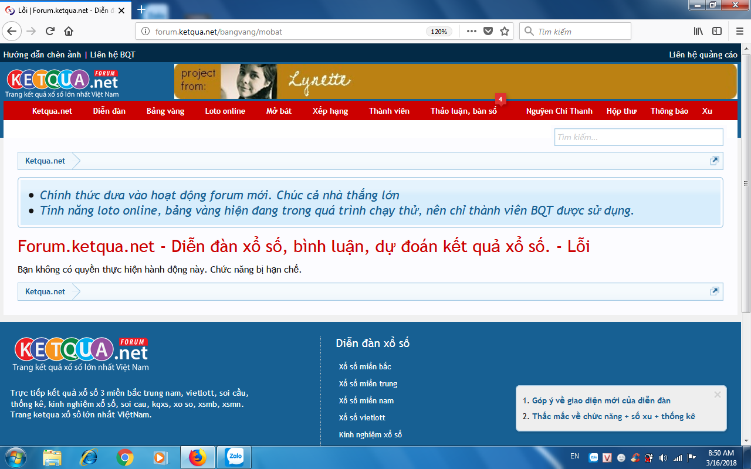751x469 pixels.
Task: Open the Bảng vàng menu item
Action: coord(165,111)
